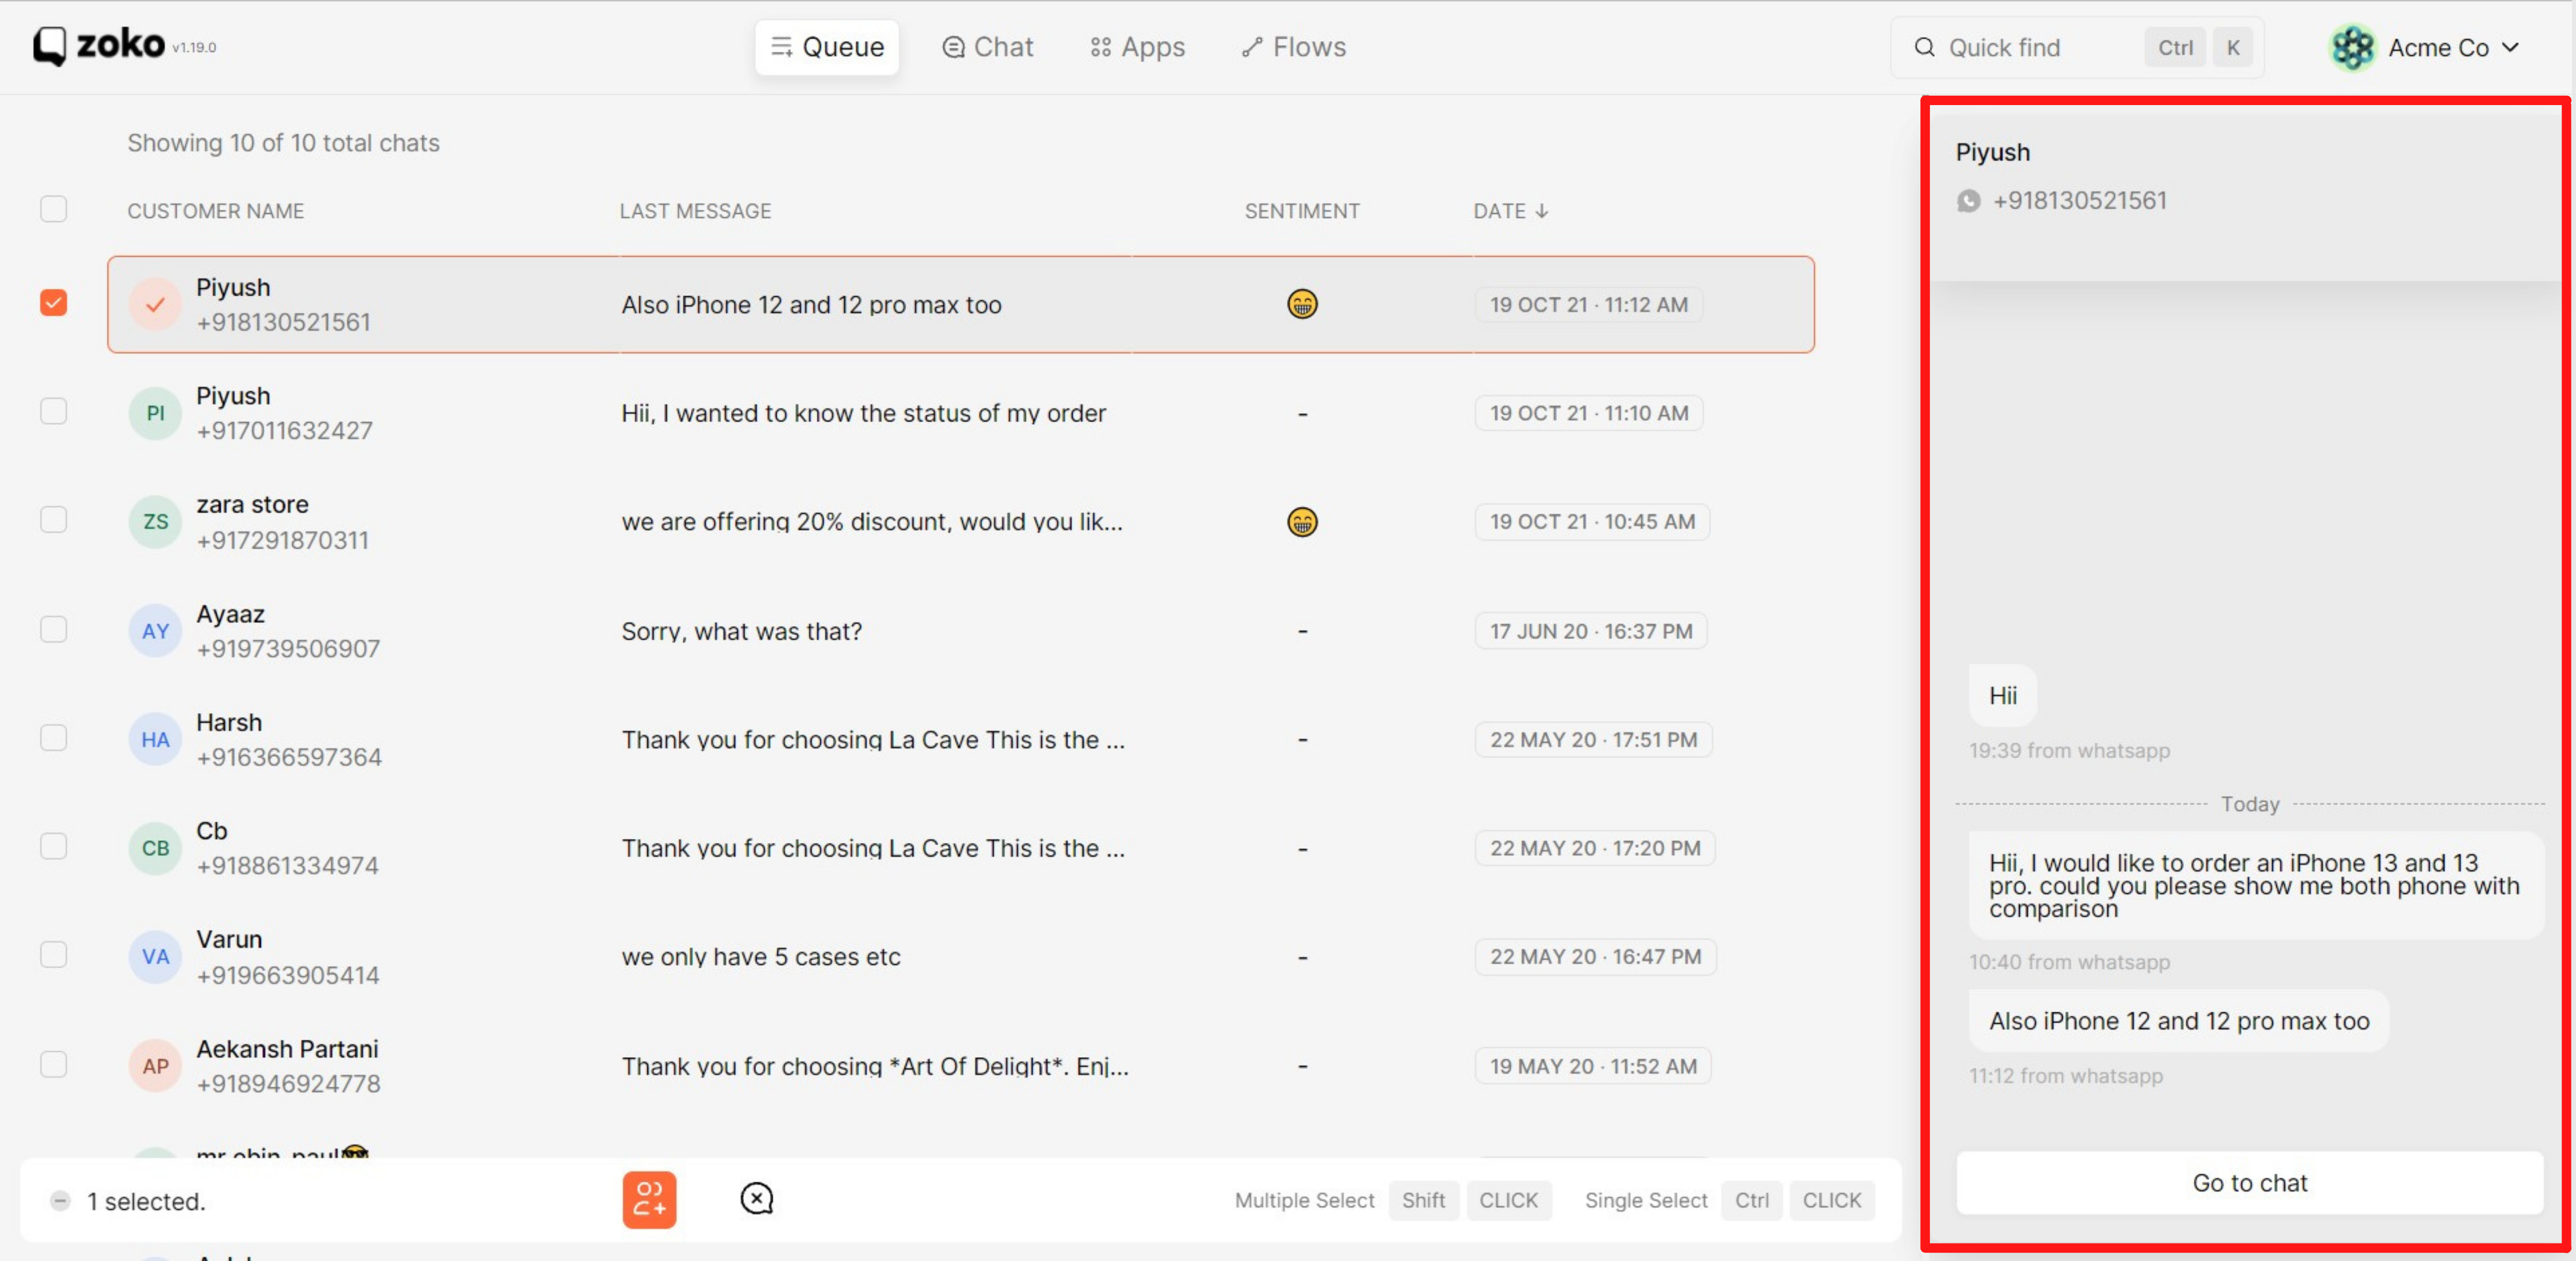Viewport: 2576px width, 1261px height.
Task: Click the SENTIMENT column header
Action: tap(1302, 211)
